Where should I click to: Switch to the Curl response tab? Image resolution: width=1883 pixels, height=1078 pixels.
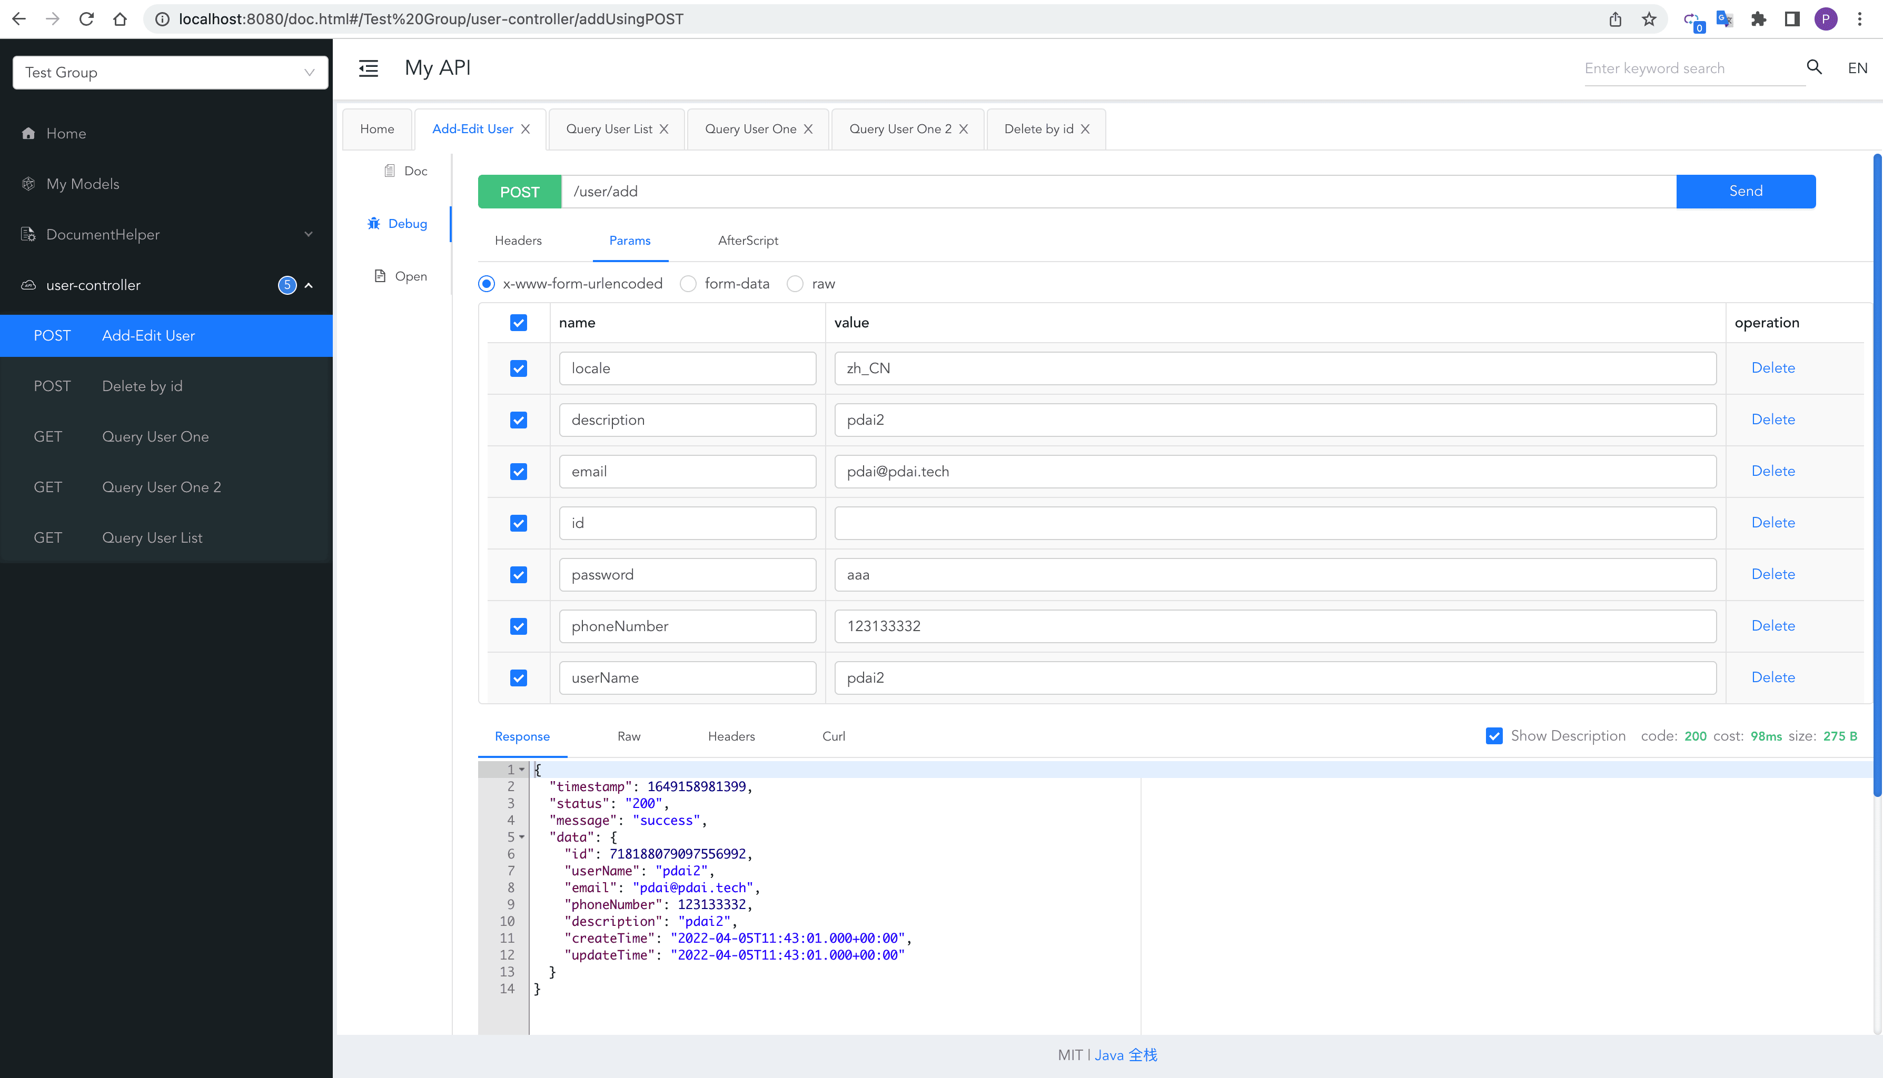[x=833, y=736]
